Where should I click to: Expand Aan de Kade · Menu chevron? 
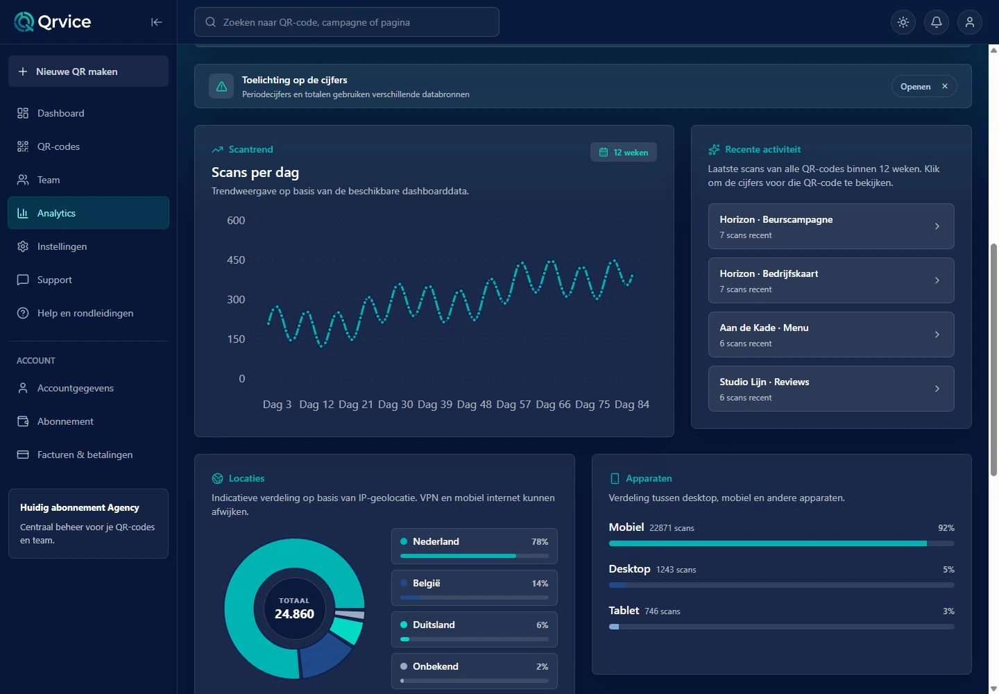coord(937,335)
